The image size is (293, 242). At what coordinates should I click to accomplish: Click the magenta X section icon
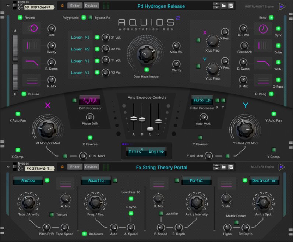tap(47, 105)
